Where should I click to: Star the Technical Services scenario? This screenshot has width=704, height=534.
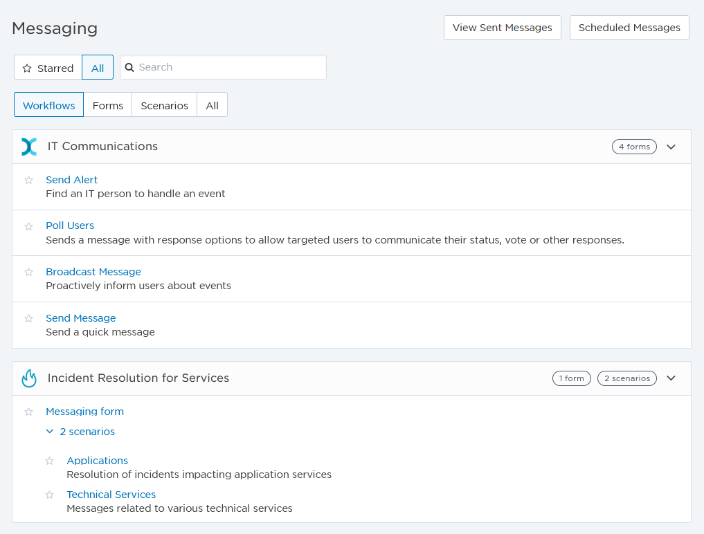(x=50, y=495)
